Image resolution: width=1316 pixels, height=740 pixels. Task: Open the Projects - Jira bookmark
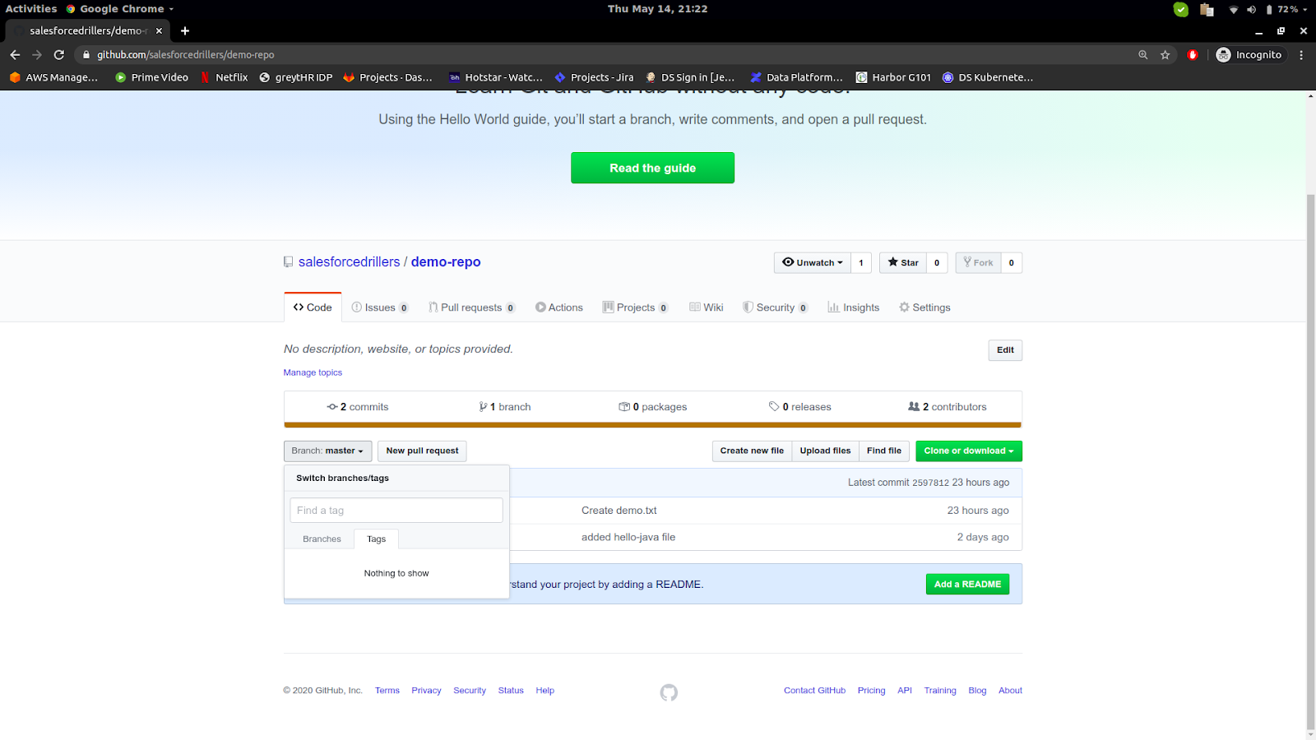point(594,77)
